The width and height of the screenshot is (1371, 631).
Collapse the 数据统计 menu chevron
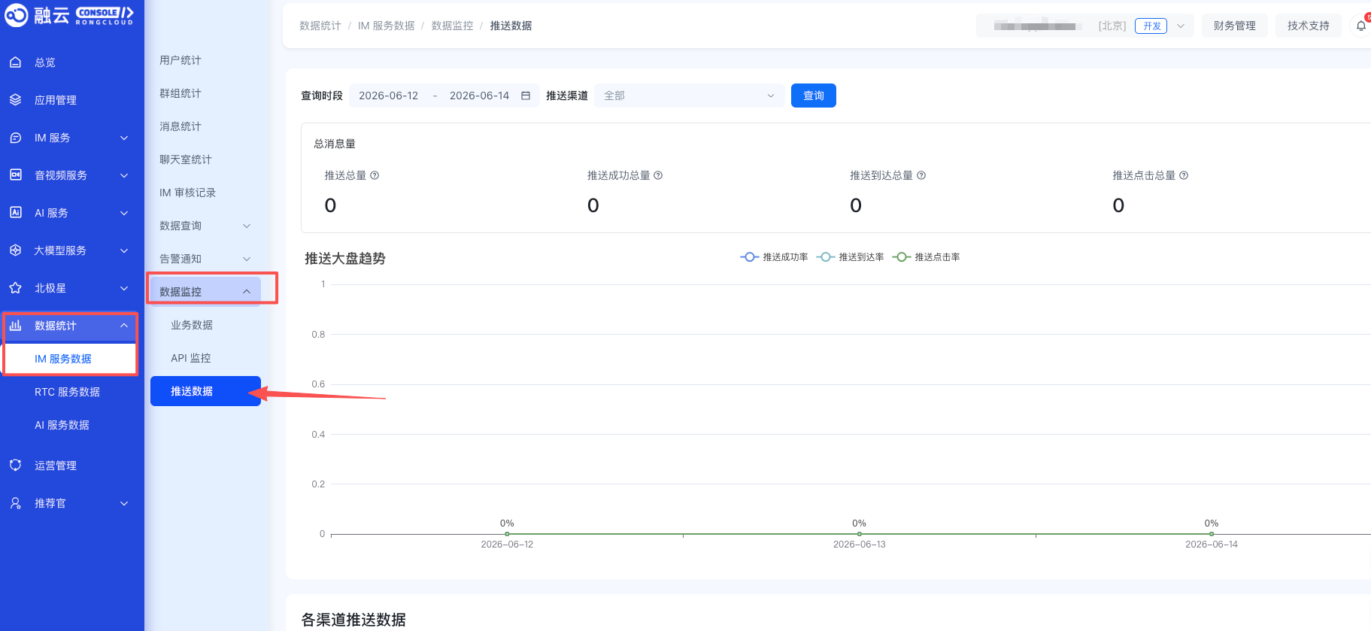[124, 326]
